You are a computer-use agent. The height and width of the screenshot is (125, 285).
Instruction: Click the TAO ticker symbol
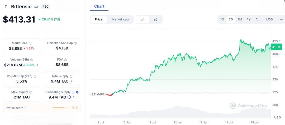(36, 7)
